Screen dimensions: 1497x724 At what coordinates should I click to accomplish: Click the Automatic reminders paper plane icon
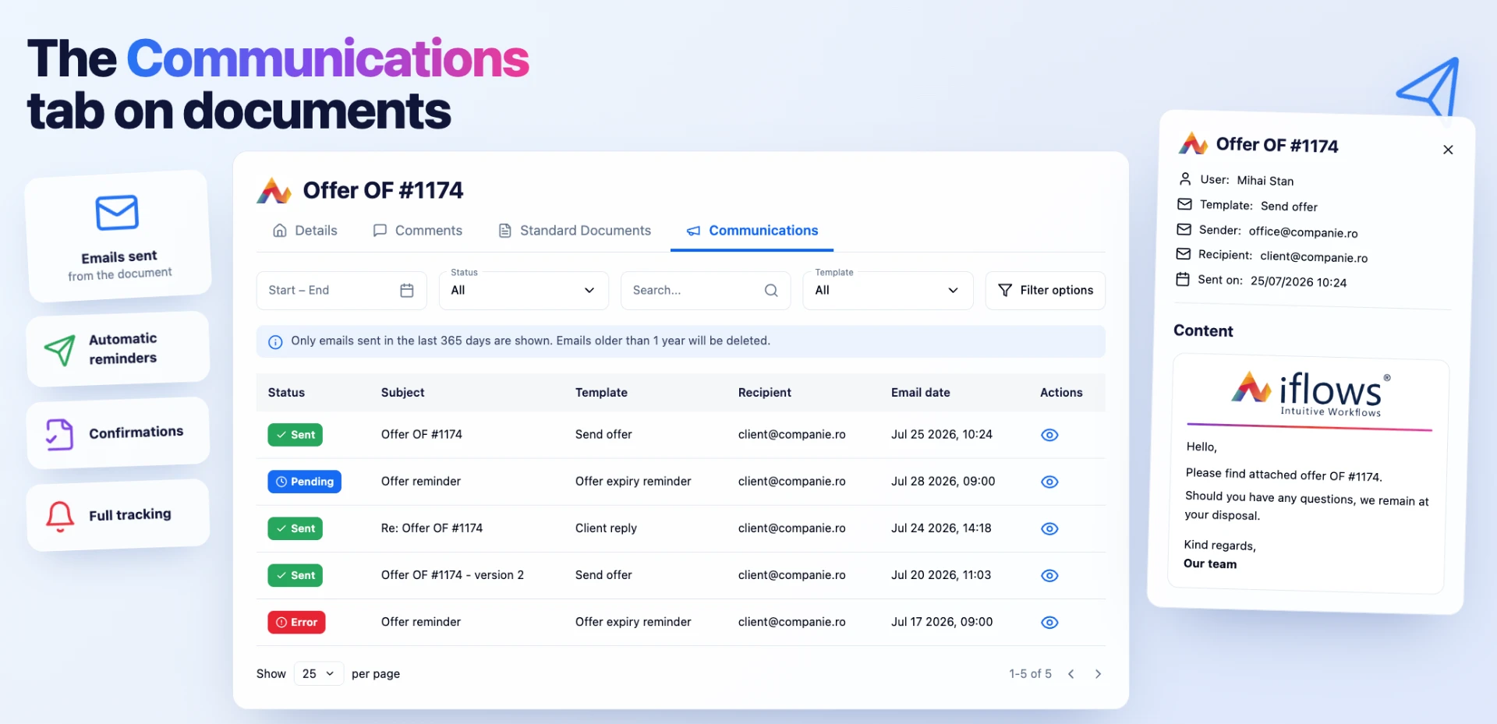coord(60,351)
